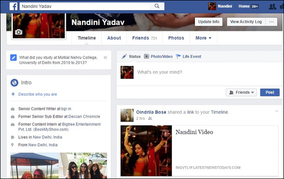The width and height of the screenshot is (284, 179).
Task: Click the plus icon beside Describe who you are
Action: click(13, 94)
